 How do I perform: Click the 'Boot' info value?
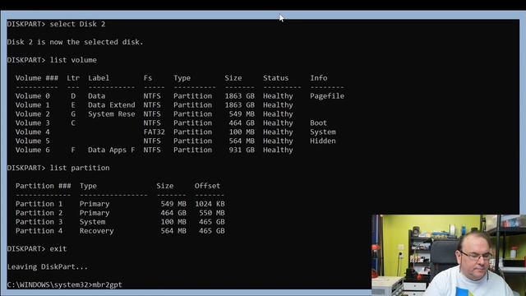318,123
